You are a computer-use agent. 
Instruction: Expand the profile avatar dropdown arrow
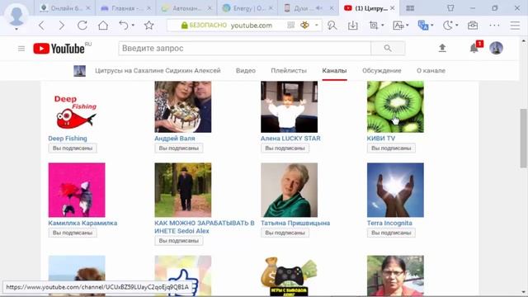pos(16,30)
